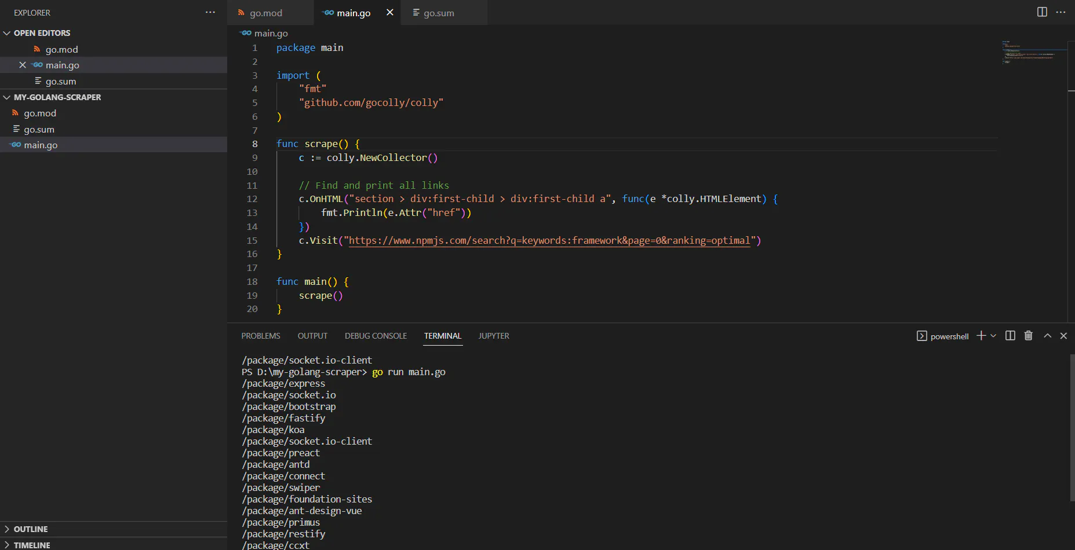This screenshot has height=550, width=1075.
Task: Click the powershell terminal icon
Action: pyautogui.click(x=921, y=336)
